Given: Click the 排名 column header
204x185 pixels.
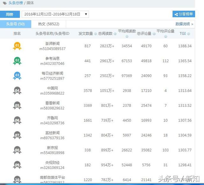Looking at the screenshot, I should 17,34.
